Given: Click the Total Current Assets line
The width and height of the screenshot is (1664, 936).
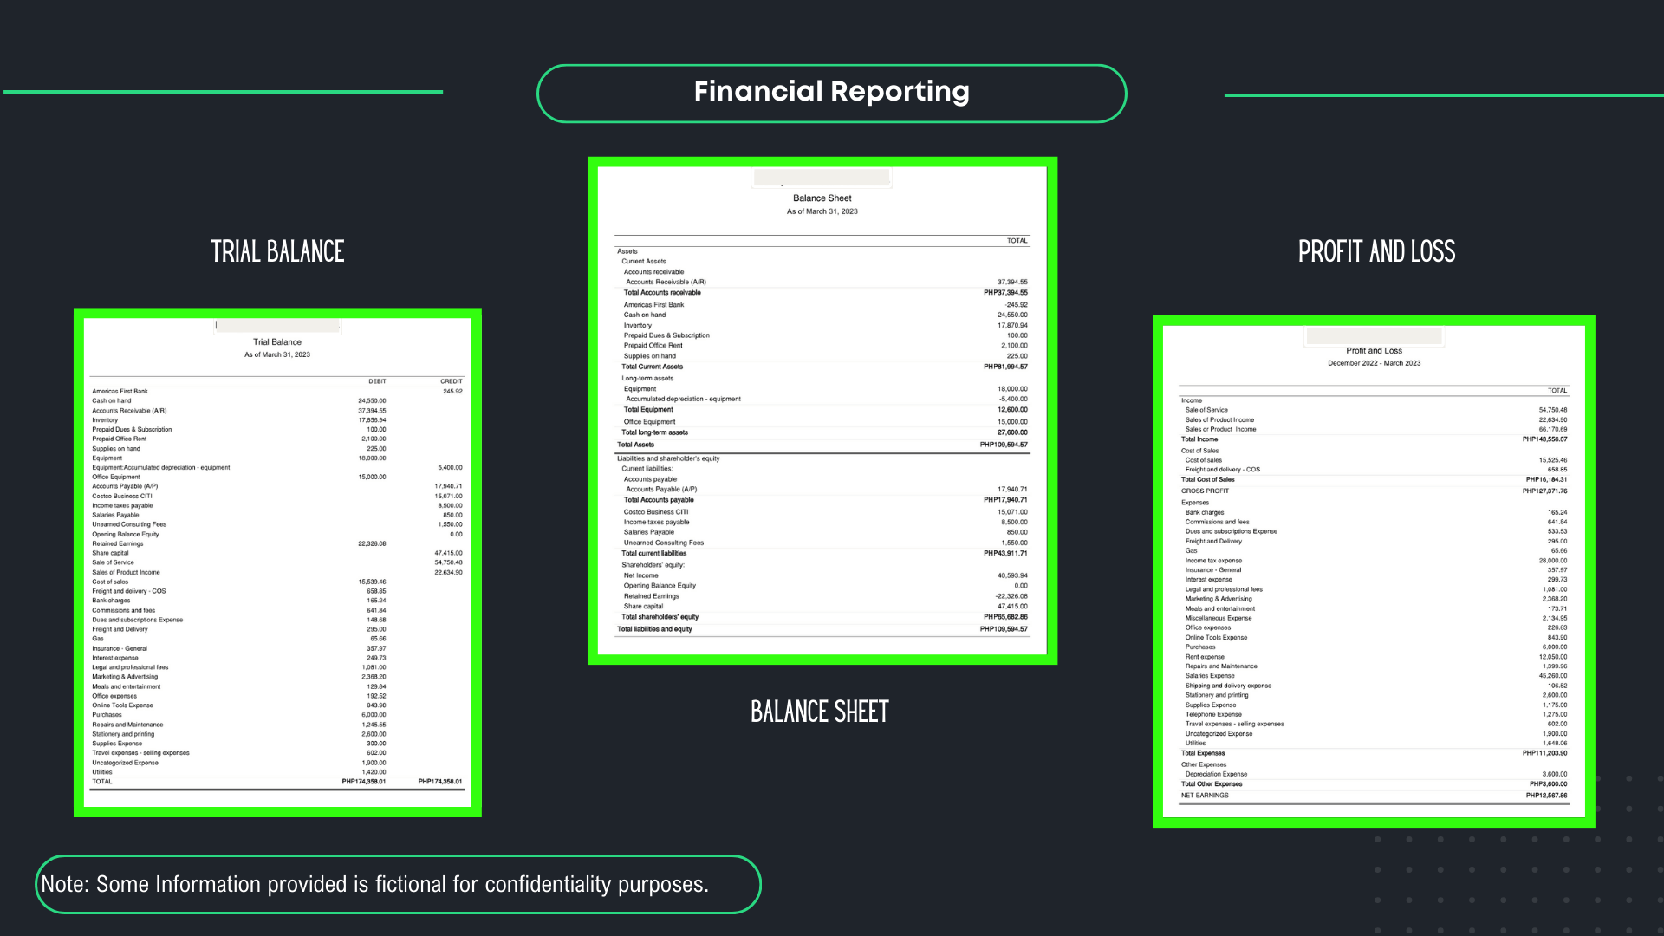Looking at the screenshot, I should (822, 367).
